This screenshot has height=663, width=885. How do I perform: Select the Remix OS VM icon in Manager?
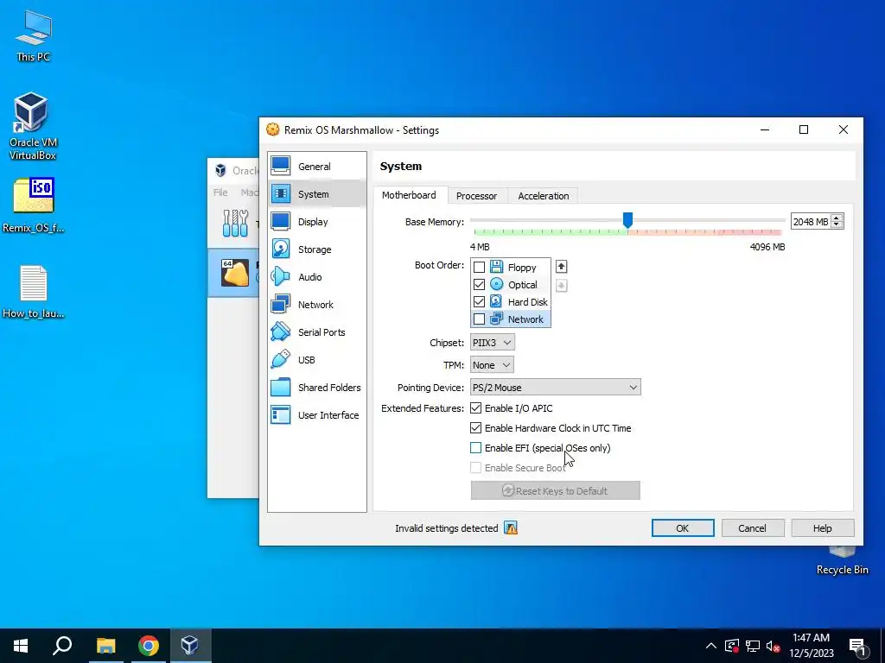pos(235,273)
